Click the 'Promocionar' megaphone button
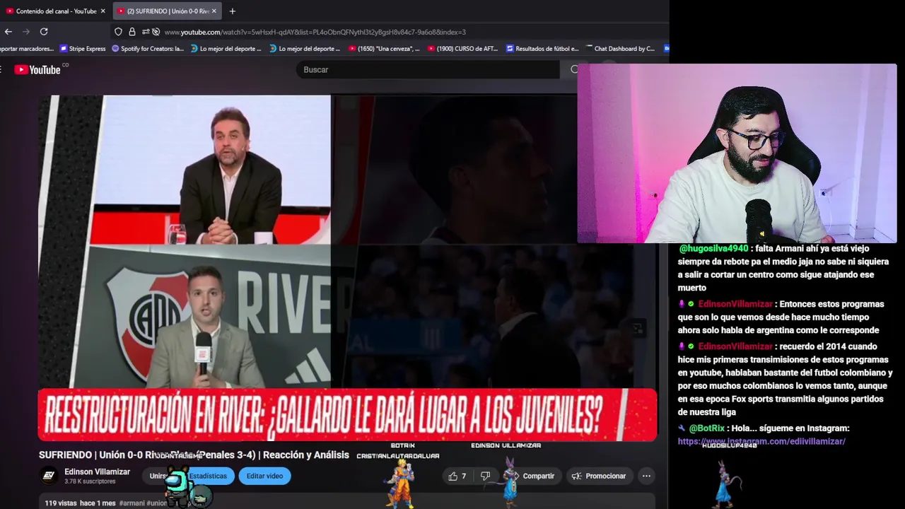Viewport: 905px width, 509px height. point(599,476)
